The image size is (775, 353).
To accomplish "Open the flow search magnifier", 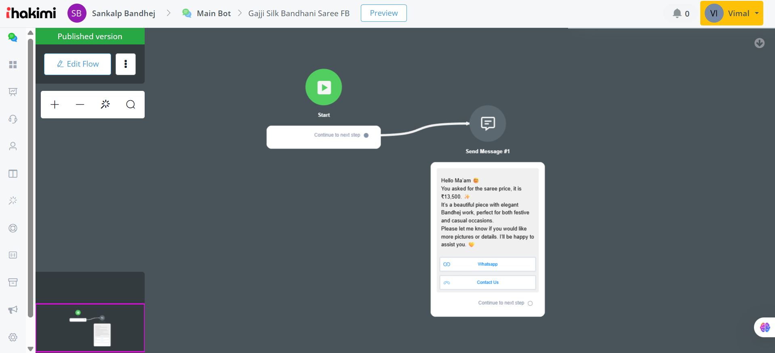I will point(131,105).
